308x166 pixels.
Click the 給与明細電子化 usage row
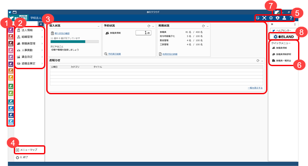(x=181, y=36)
